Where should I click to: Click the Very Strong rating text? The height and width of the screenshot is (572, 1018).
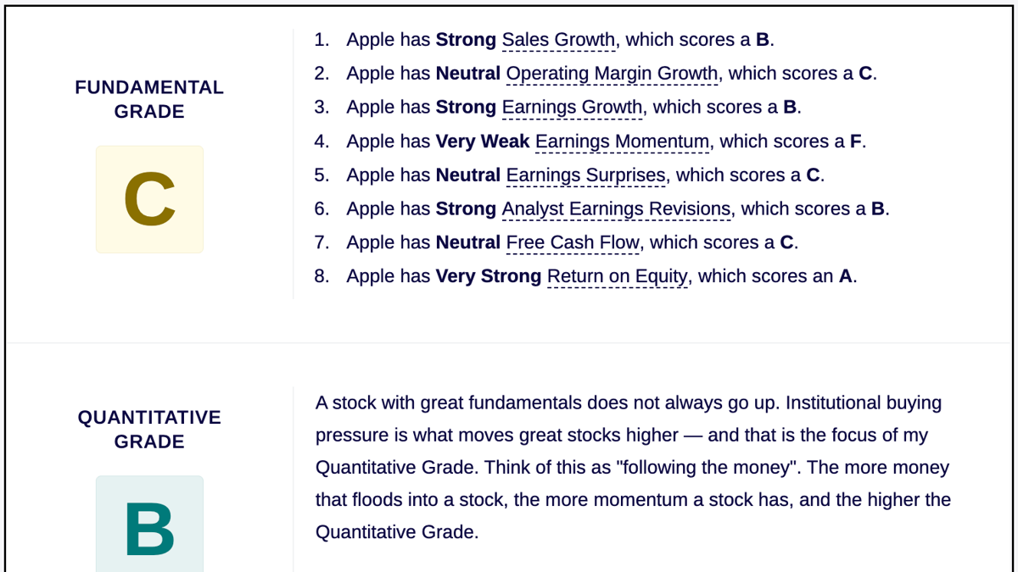(x=488, y=277)
